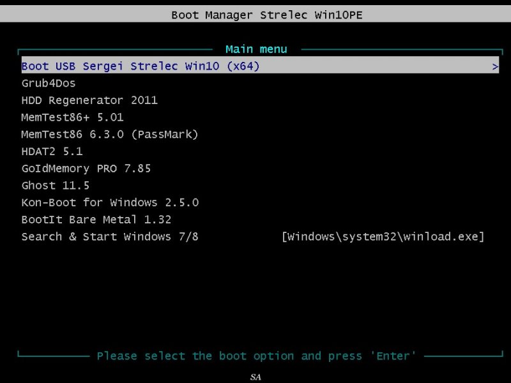The height and width of the screenshot is (383, 511).
Task: Select MemTest86 6.3.0 (PassMark) entry
Action: 109,134
